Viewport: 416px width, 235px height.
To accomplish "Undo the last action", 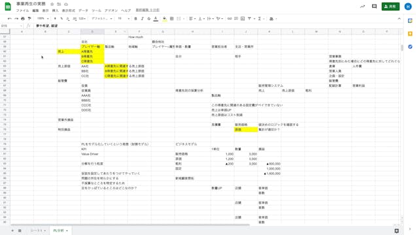I will tap(10, 18).
